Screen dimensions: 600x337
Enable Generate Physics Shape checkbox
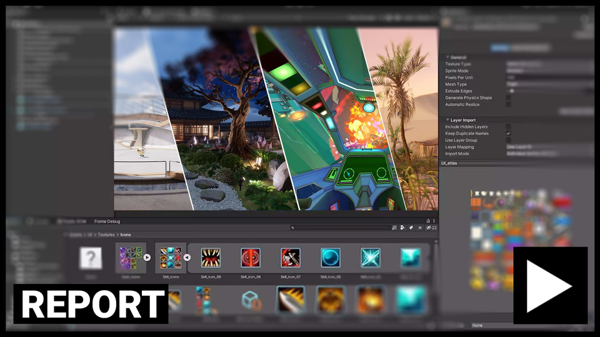(508, 98)
